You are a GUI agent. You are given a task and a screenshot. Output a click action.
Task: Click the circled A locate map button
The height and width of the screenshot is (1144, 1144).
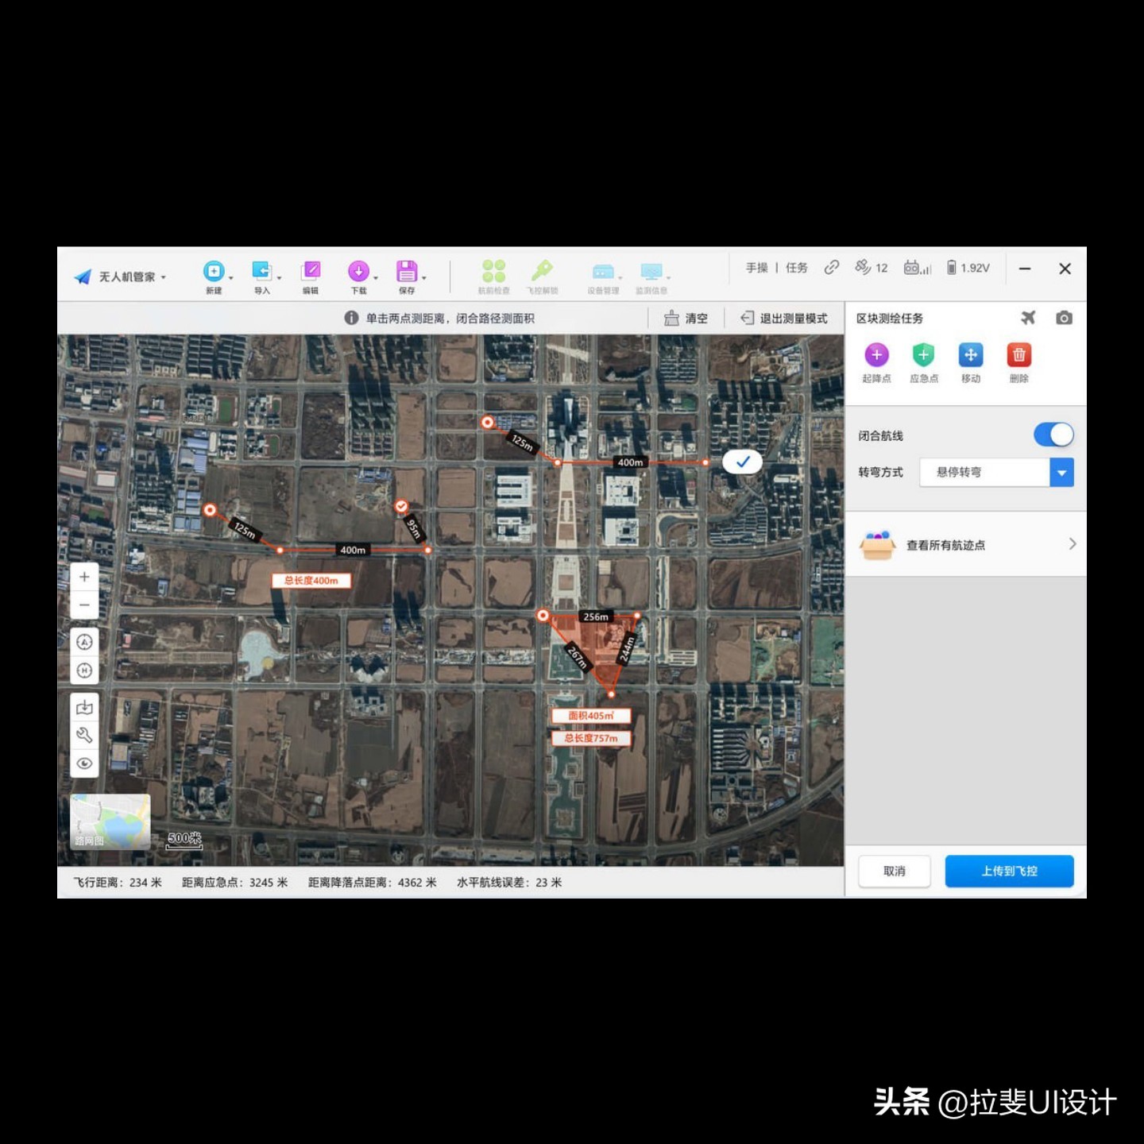pyautogui.click(x=84, y=642)
